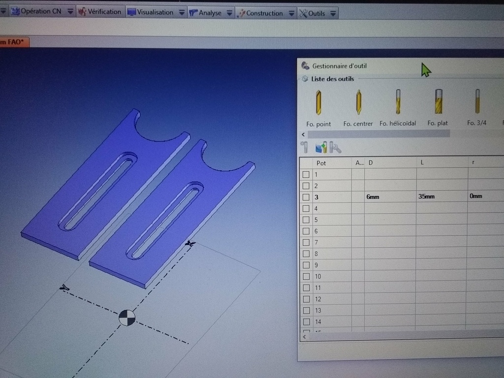Viewport: 504px width, 378px height.
Task: Tick the checkbox for pot 3
Action: (x=306, y=197)
